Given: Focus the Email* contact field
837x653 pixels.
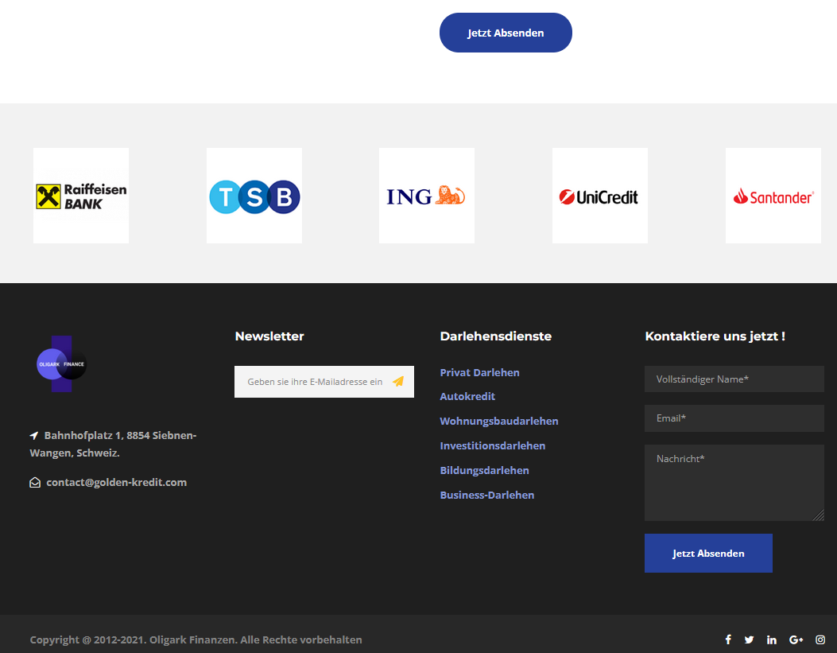Looking at the screenshot, I should point(734,418).
